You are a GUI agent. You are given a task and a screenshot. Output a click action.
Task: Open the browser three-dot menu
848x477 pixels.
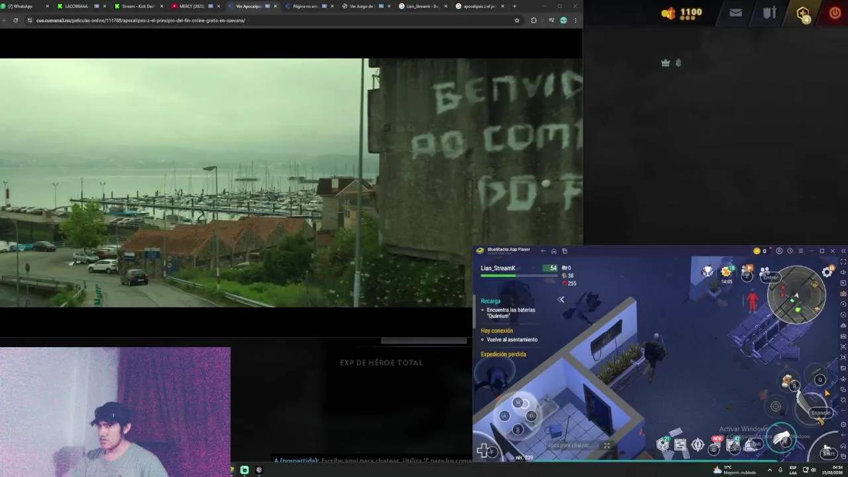tap(575, 21)
